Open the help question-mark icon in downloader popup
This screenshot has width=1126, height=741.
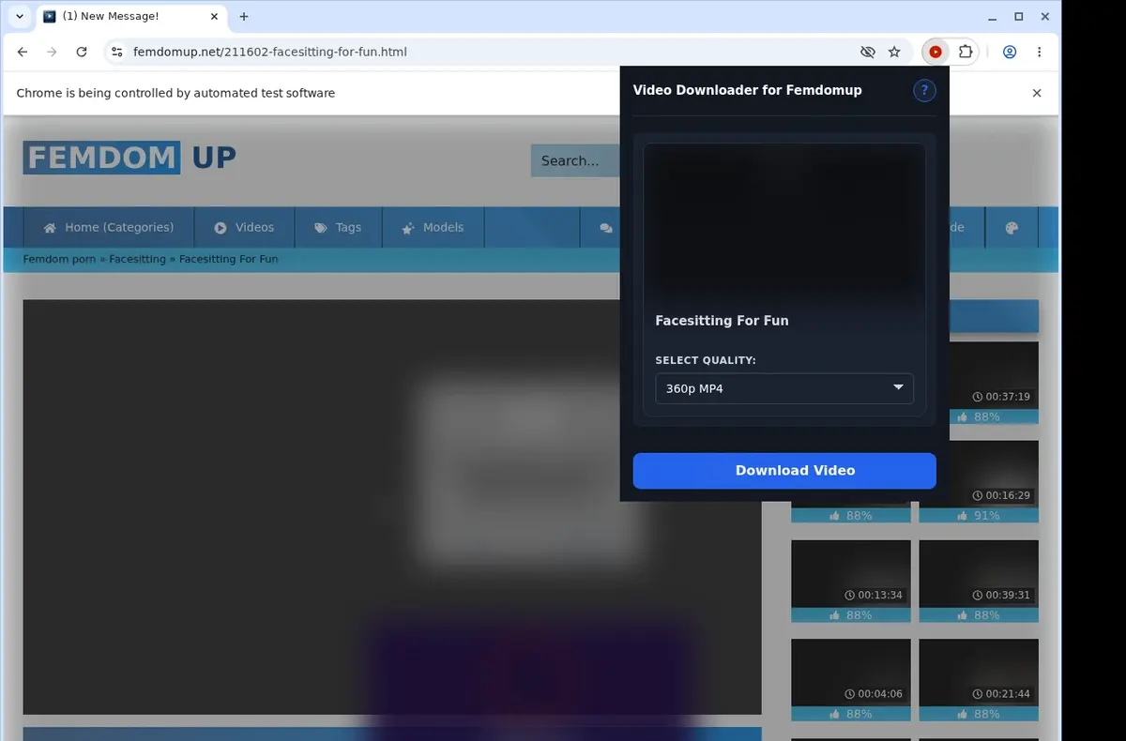924,90
